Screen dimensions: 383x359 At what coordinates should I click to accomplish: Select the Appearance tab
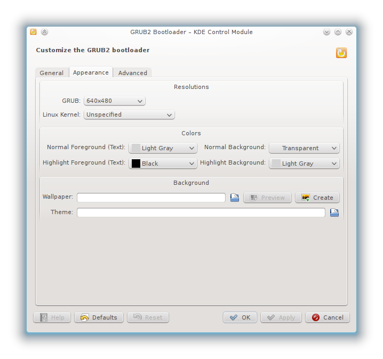[x=91, y=72]
